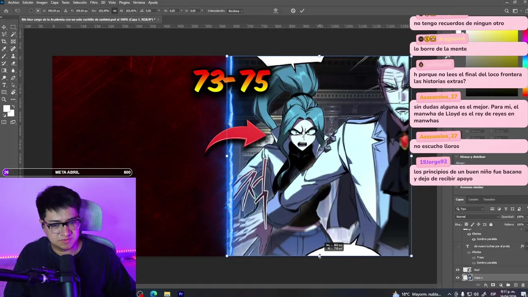Select the Eraser tool
Screen dimensions: 528x297
13,63
